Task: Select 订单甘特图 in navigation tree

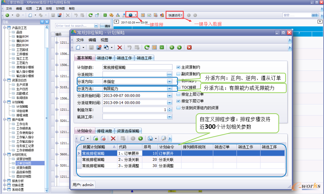Action: [24, 163]
